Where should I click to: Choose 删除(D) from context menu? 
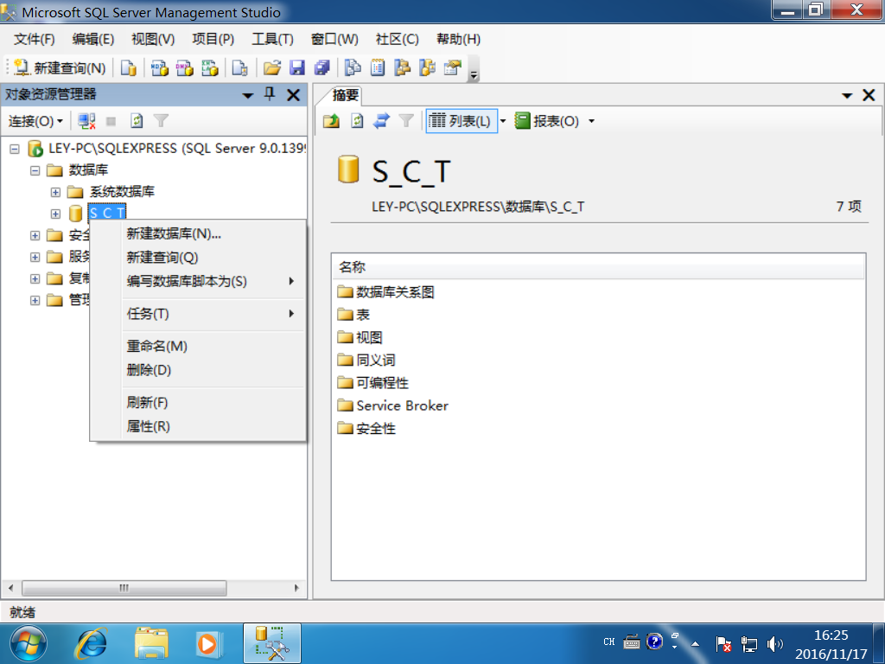(198, 370)
